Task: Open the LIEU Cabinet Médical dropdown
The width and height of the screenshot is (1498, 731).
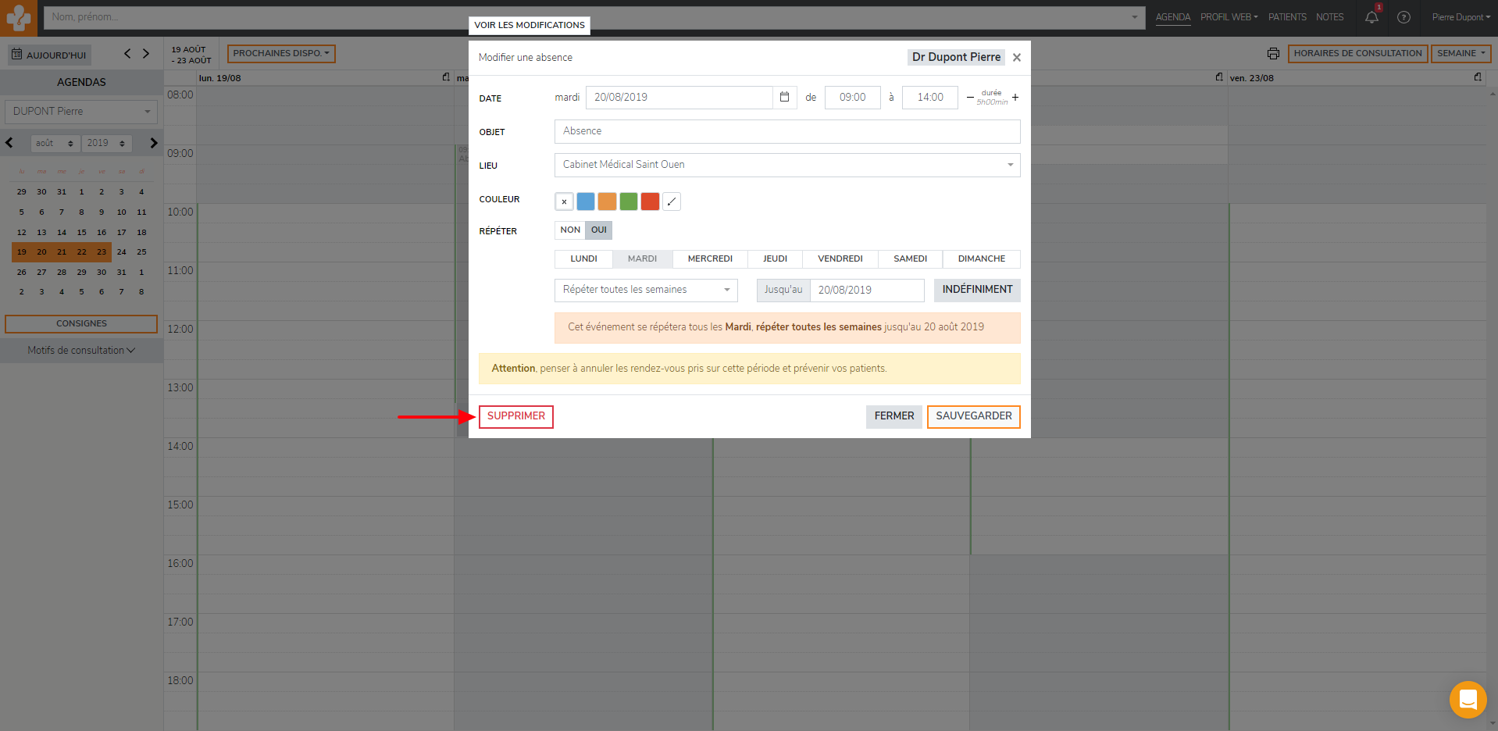Action: pos(786,165)
